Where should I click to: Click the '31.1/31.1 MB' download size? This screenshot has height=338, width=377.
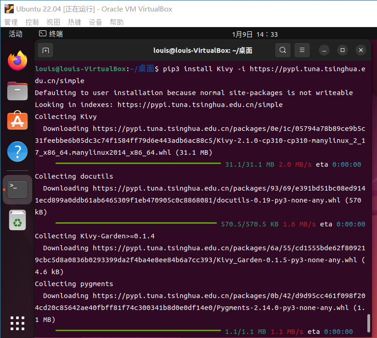point(249,164)
